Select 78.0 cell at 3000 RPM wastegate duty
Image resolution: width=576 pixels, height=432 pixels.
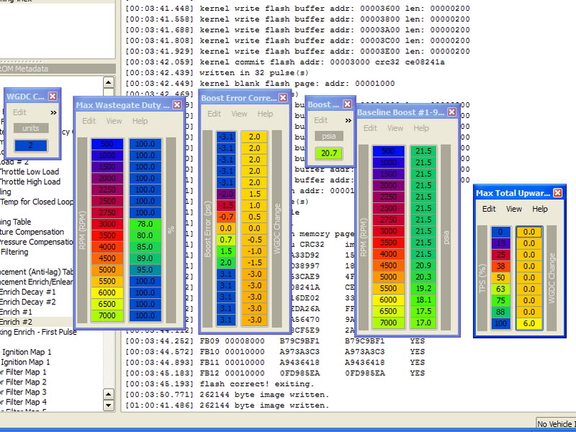145,224
